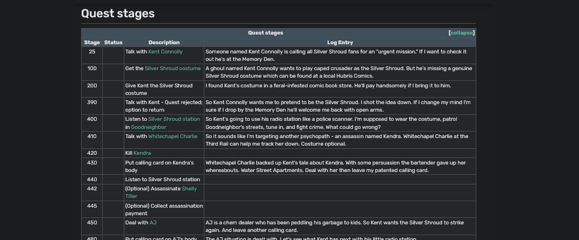Open the Shelly Tiller link
Viewport: 579px width, 240px height.
click(x=189, y=189)
